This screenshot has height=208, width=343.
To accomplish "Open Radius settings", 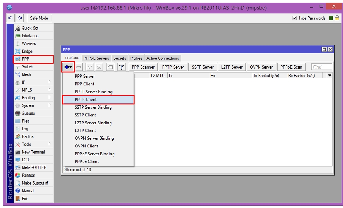I will tap(34, 136).
